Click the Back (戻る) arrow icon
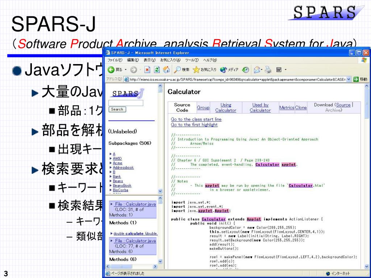371x278 pixels. (x=111, y=70)
